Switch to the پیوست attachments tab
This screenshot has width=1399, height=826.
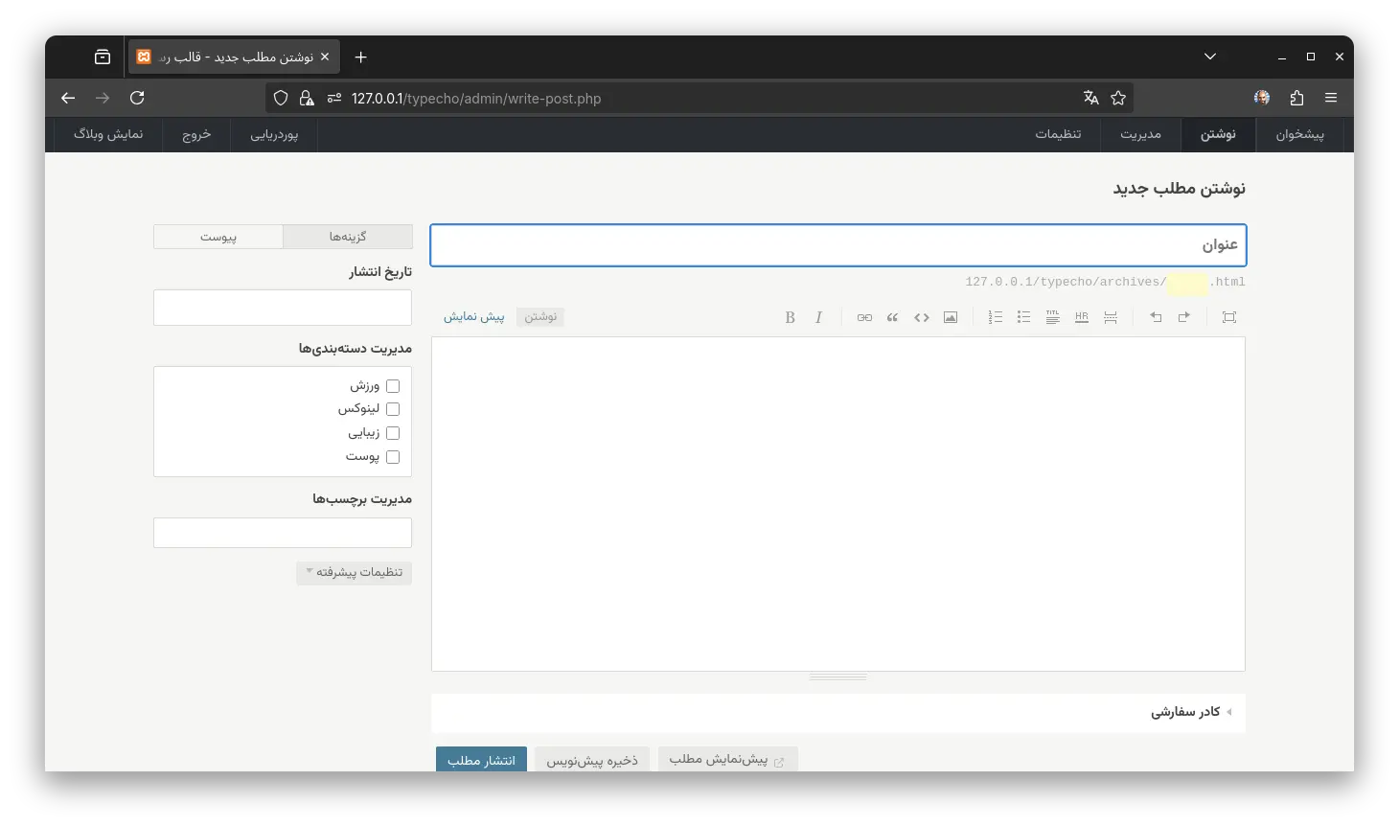click(218, 237)
